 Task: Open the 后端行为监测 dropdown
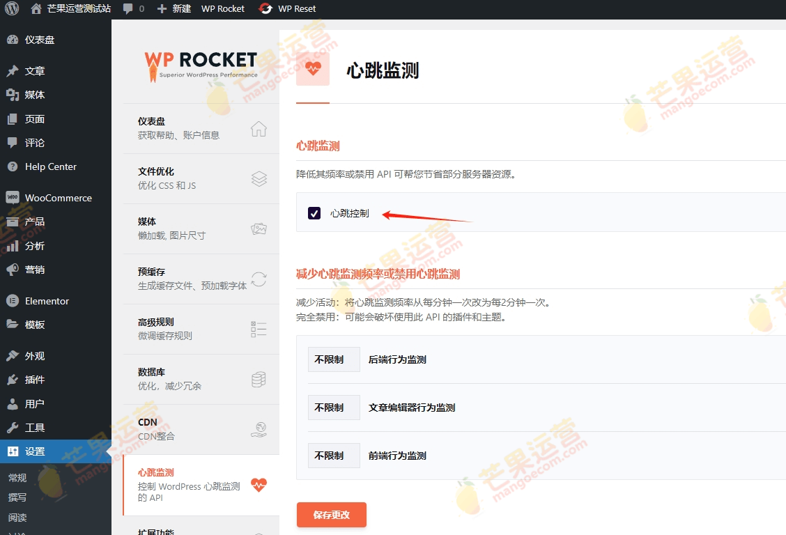pos(334,360)
